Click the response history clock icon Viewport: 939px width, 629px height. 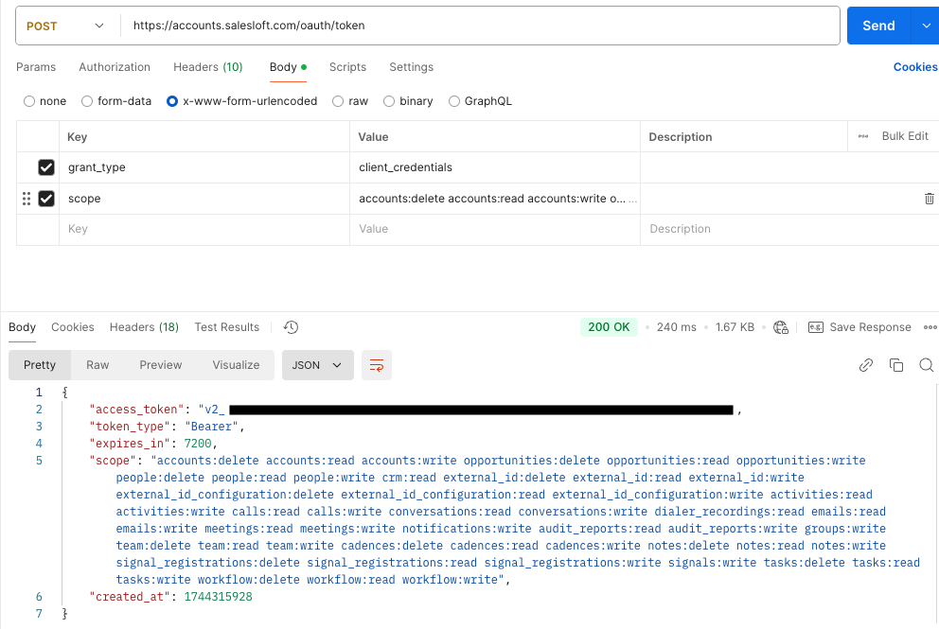[x=291, y=327]
